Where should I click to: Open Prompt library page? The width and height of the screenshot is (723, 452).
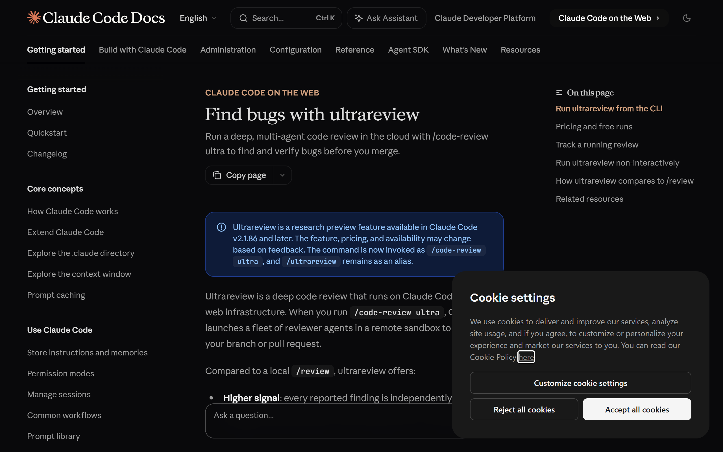click(x=53, y=436)
